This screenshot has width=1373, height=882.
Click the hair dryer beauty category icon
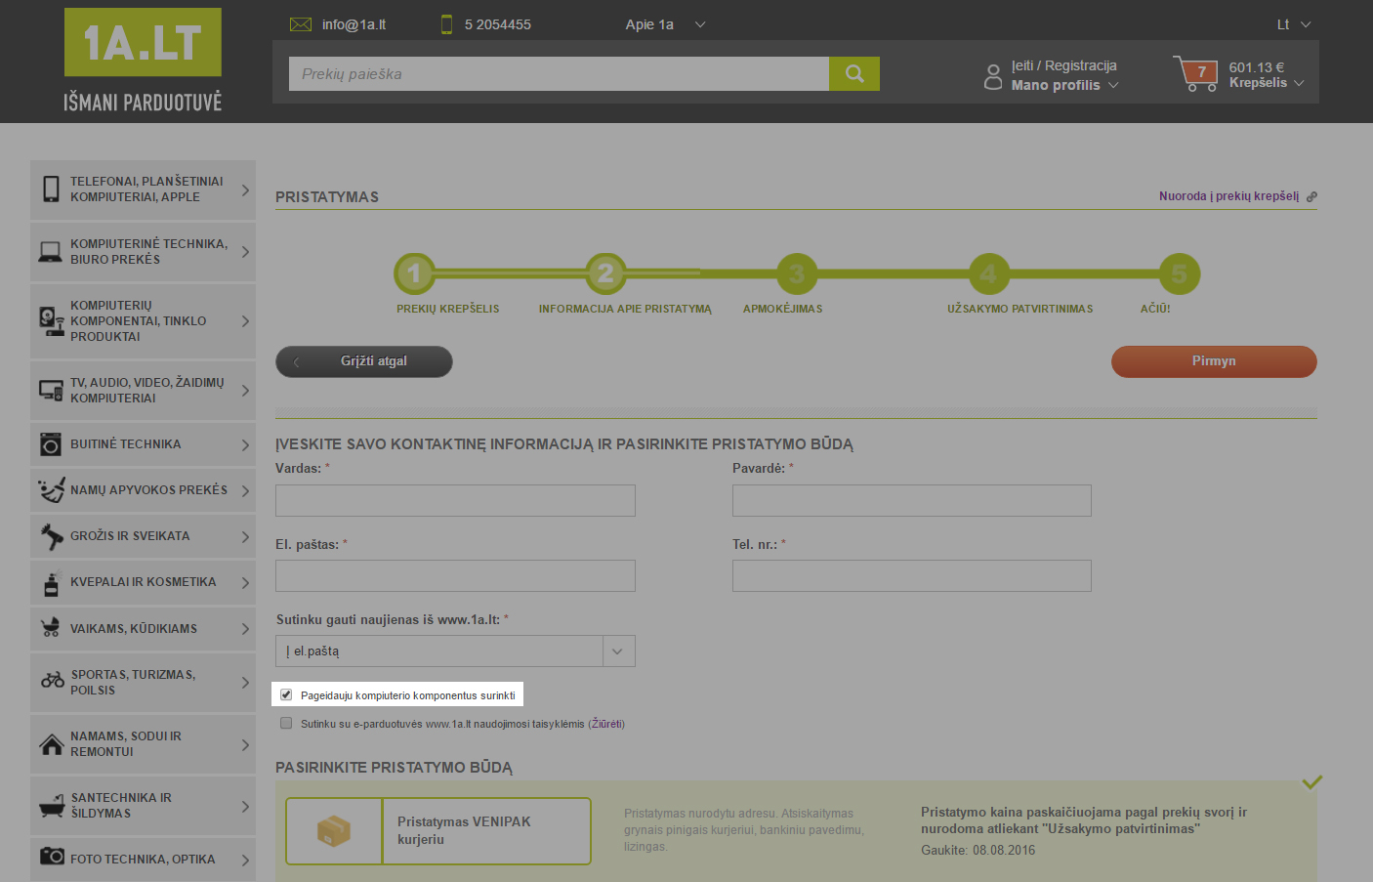(51, 536)
